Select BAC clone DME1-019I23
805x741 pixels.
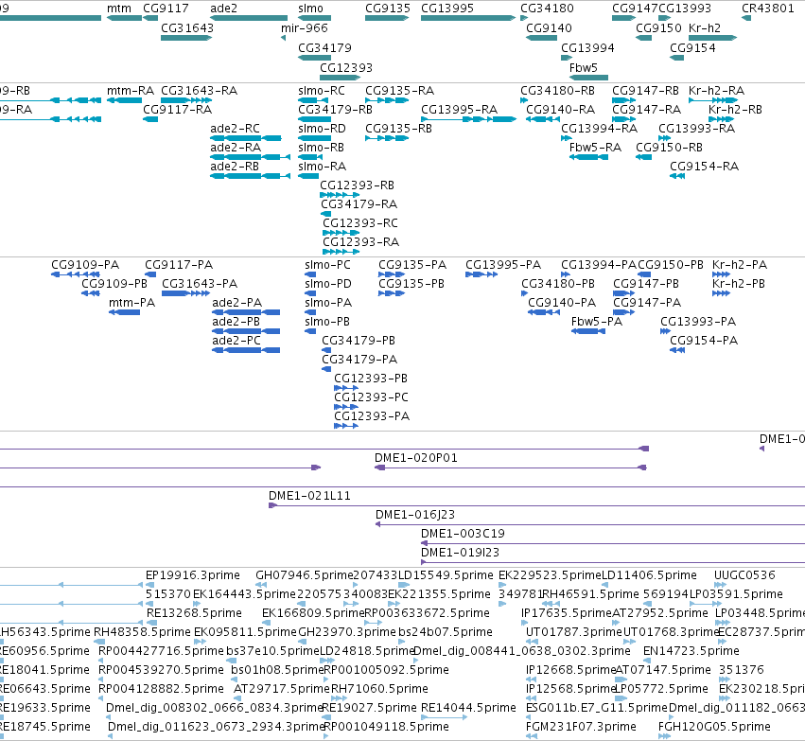click(613, 562)
